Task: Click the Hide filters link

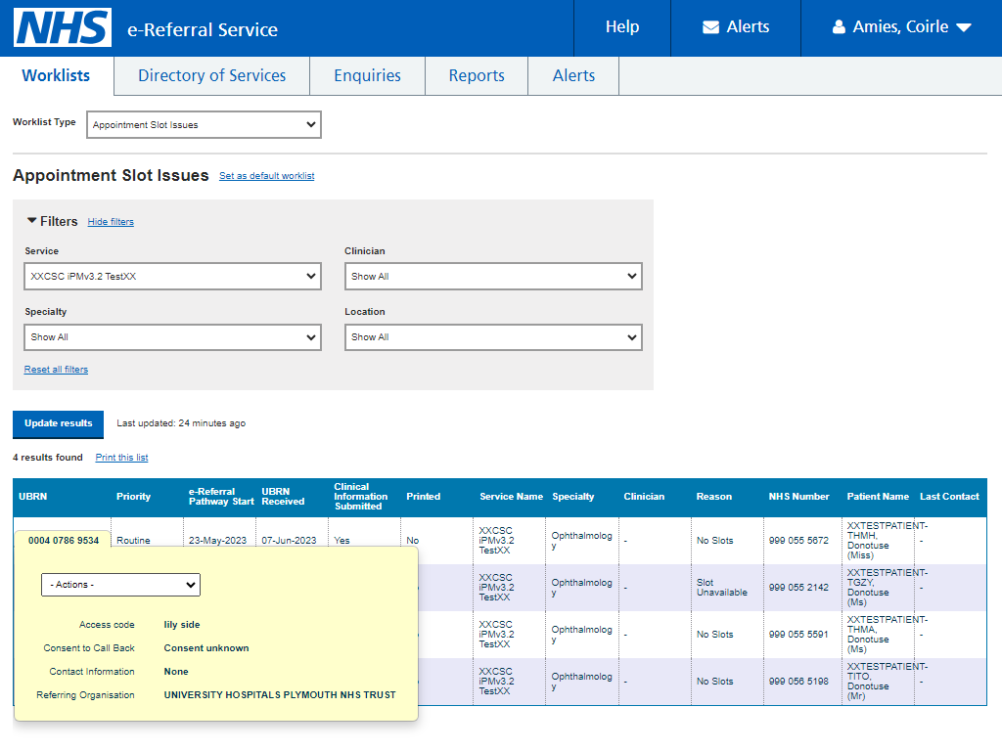Action: tap(111, 222)
